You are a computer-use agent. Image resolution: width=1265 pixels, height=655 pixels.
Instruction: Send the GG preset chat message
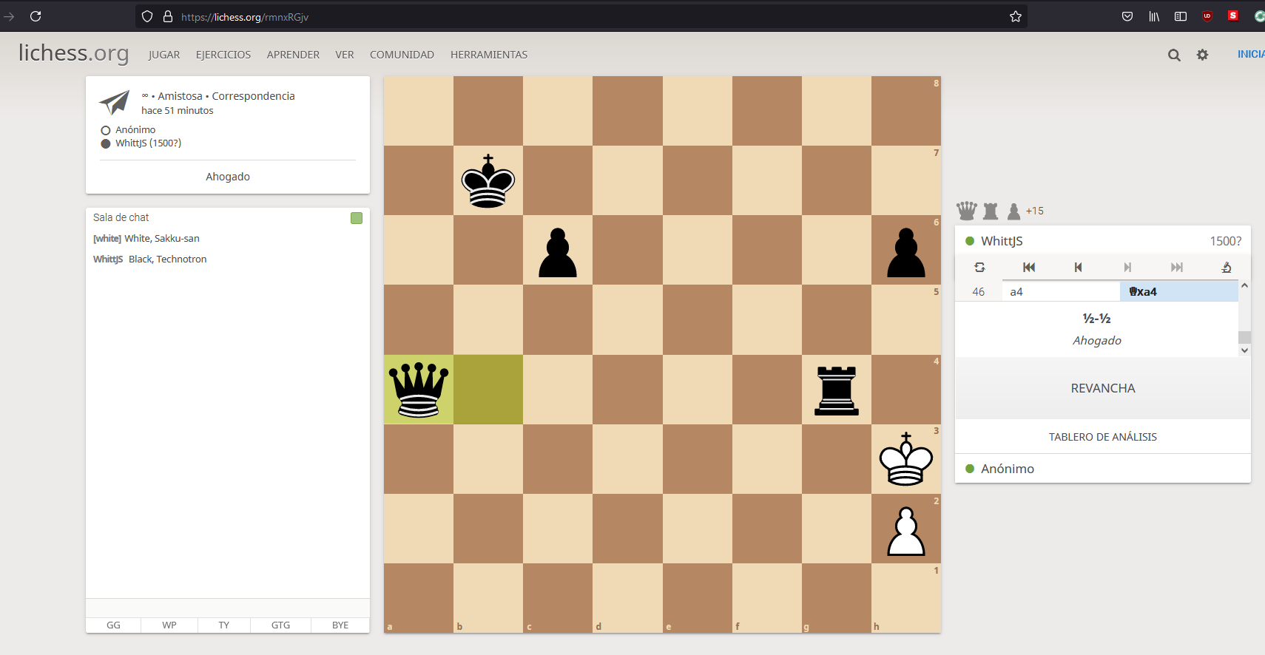[x=113, y=625]
